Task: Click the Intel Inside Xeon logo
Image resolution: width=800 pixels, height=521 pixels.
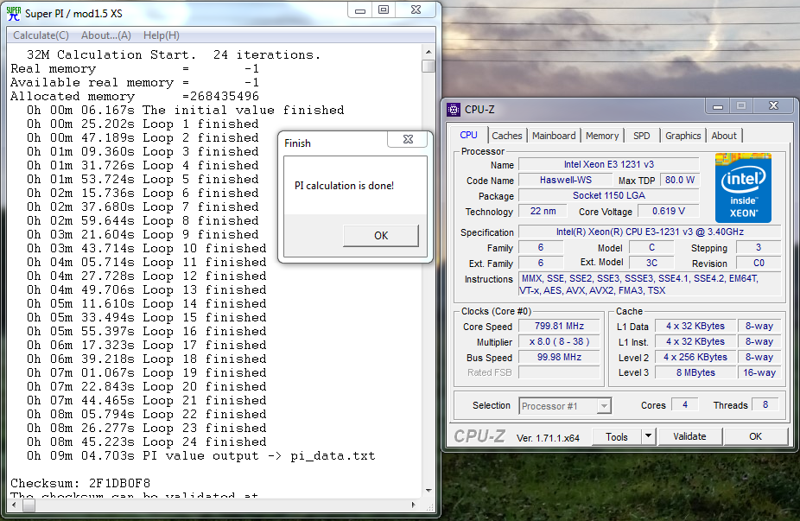Action: 743,187
